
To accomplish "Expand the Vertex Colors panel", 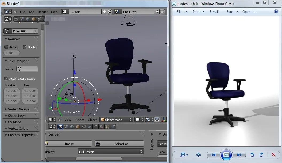I will pyautogui.click(x=6, y=129).
